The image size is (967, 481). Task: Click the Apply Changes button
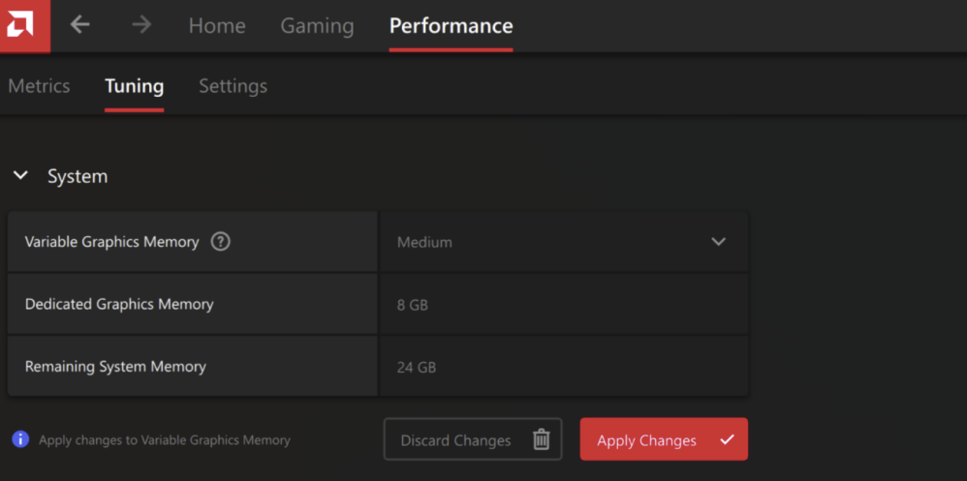pyautogui.click(x=664, y=439)
